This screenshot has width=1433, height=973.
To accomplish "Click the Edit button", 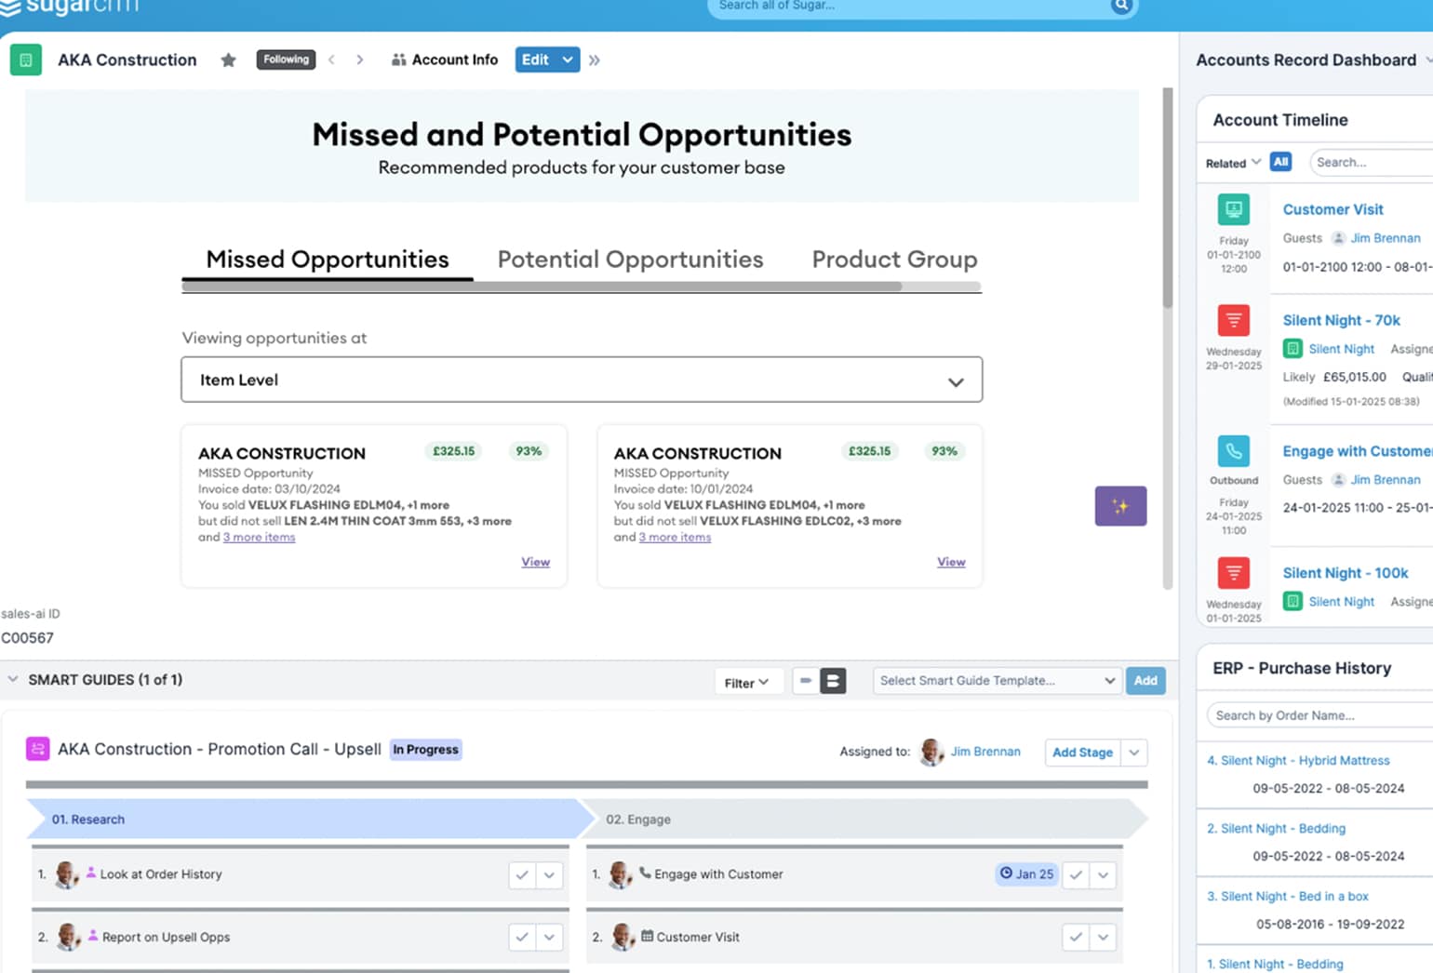I will click(535, 60).
